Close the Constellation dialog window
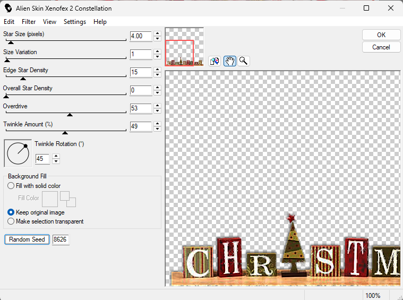The height and width of the screenshot is (300, 403). 391,8
